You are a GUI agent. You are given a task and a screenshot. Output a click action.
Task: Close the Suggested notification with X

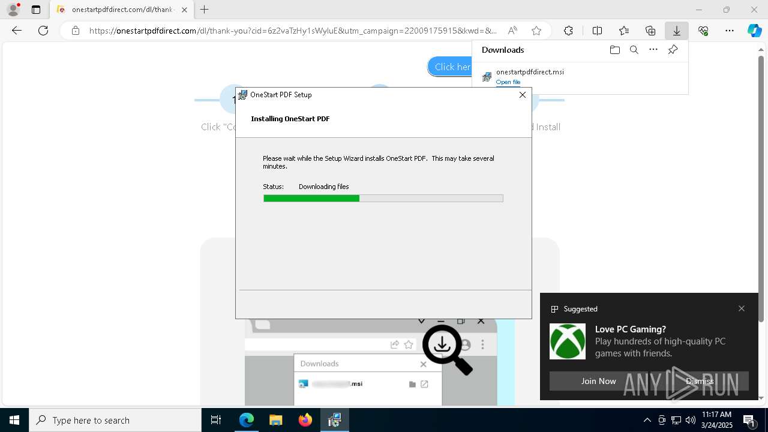click(742, 308)
